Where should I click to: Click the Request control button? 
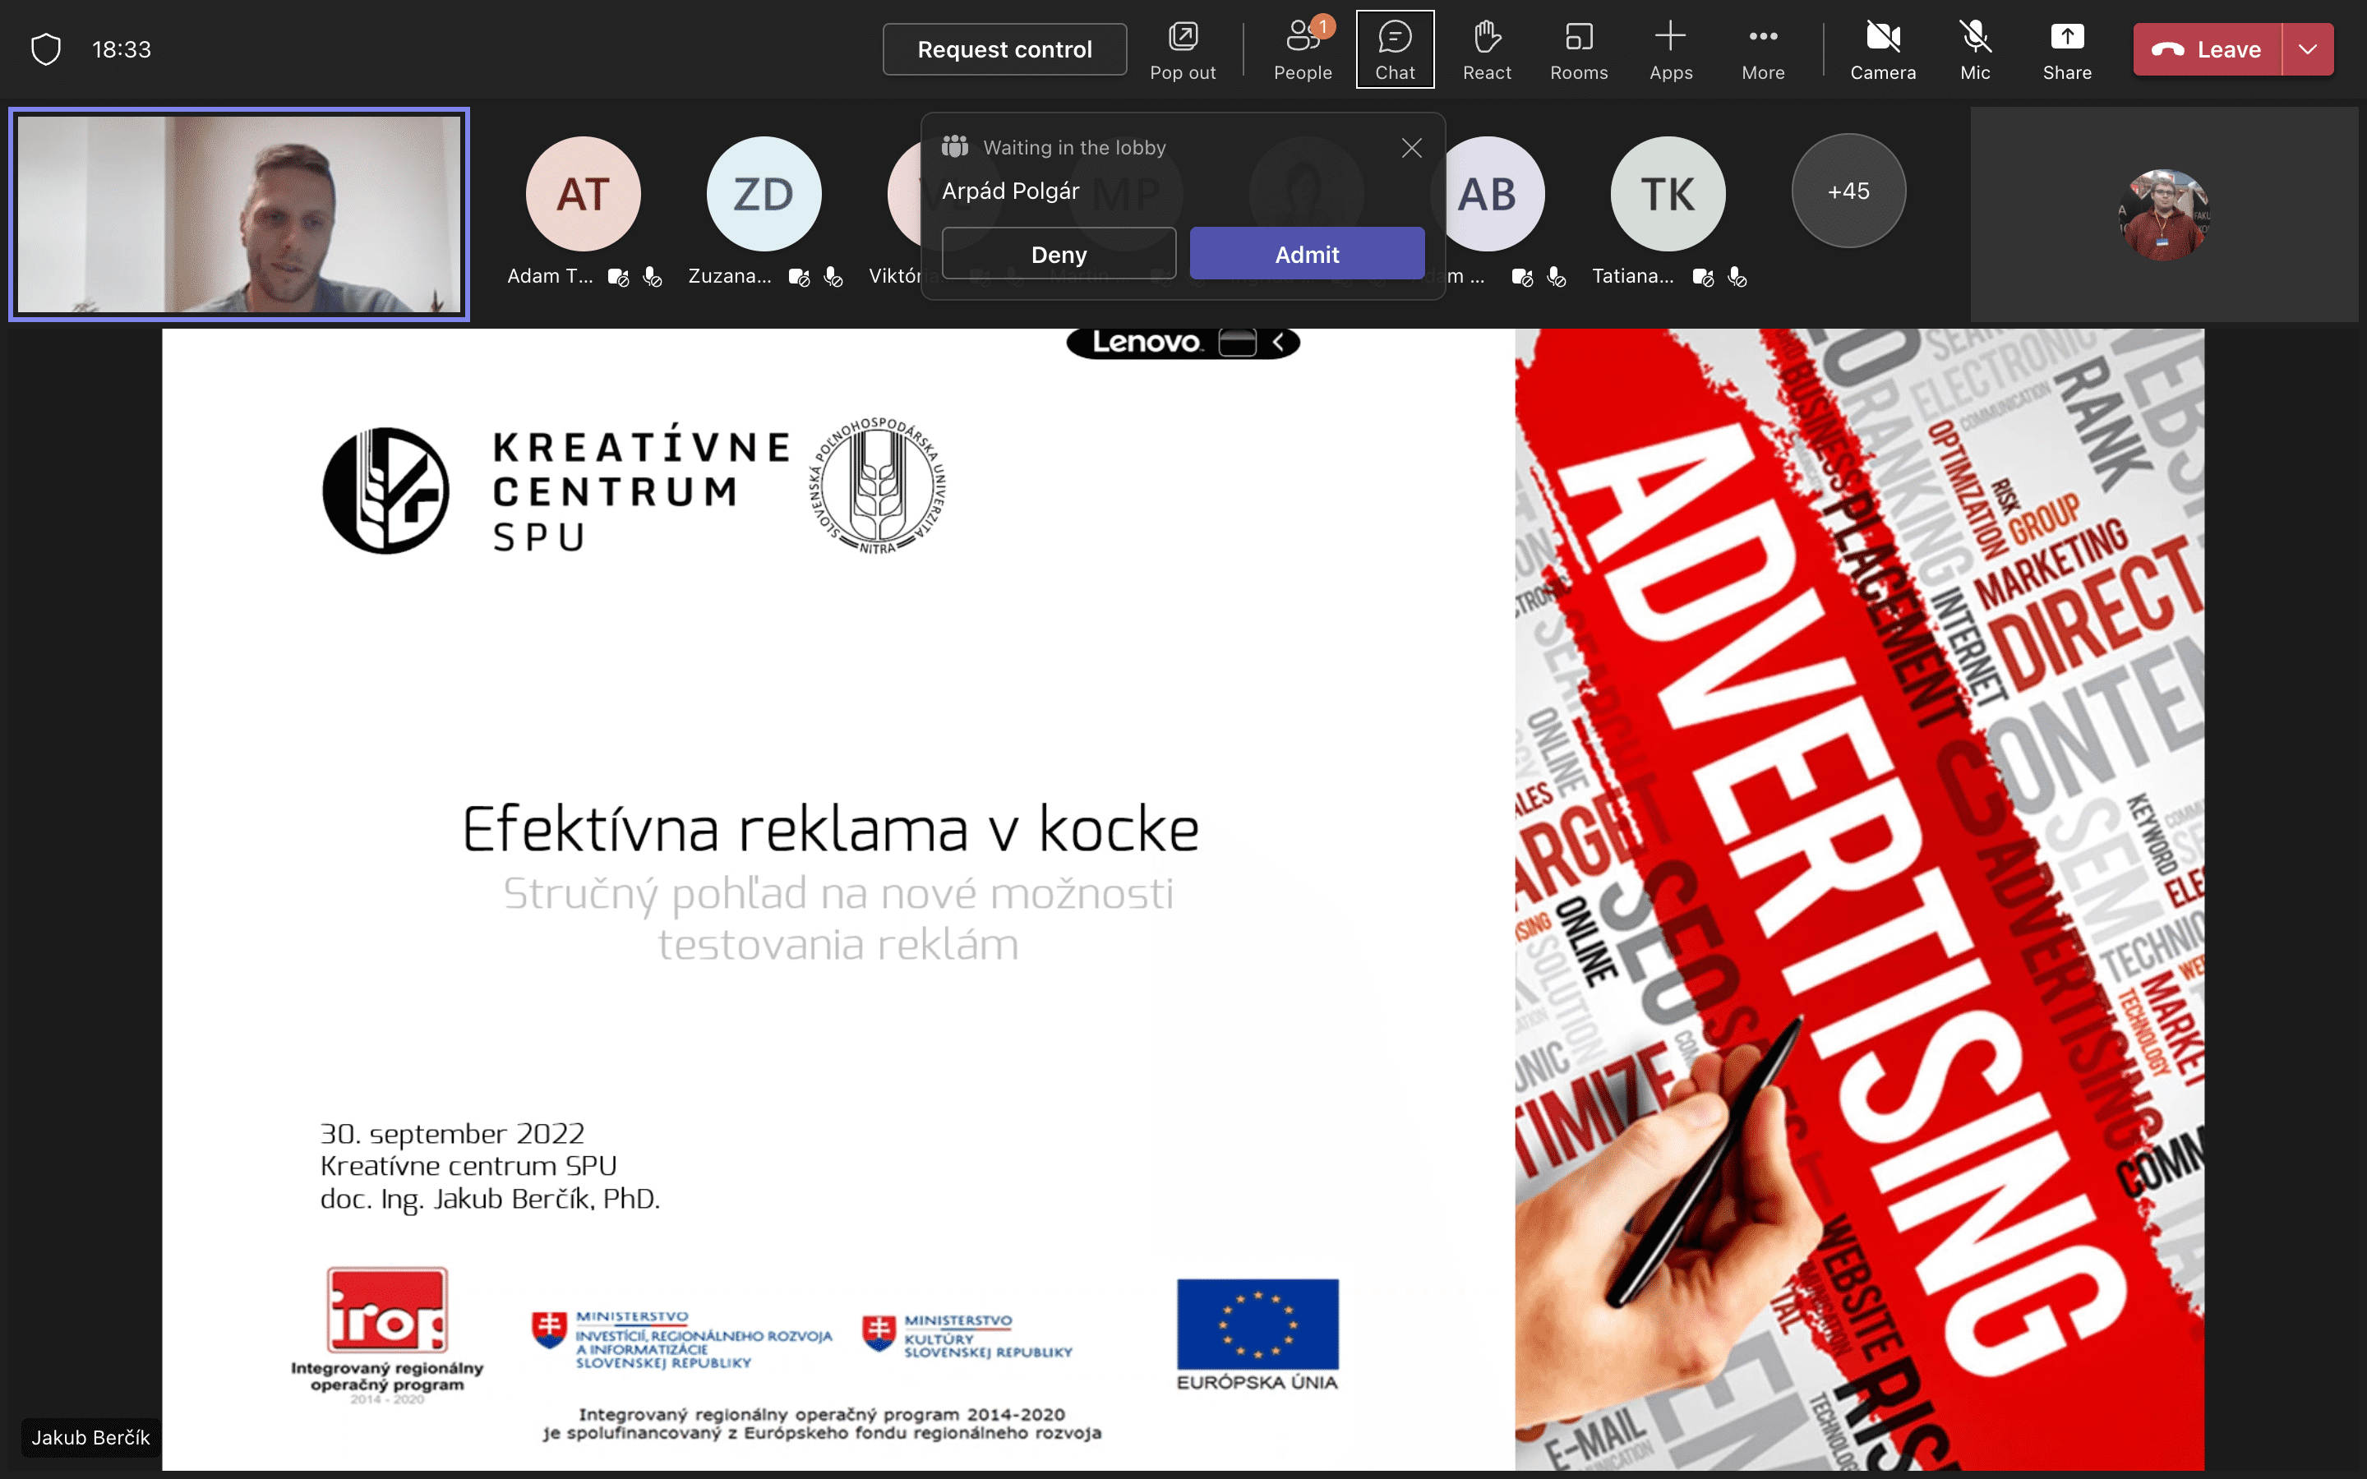[1004, 50]
